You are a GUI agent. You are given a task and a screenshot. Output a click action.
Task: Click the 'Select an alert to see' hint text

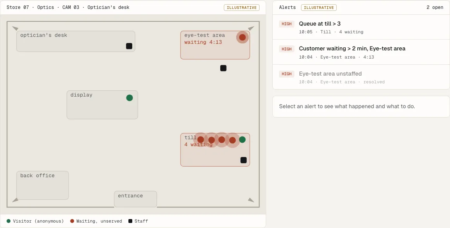click(x=347, y=106)
